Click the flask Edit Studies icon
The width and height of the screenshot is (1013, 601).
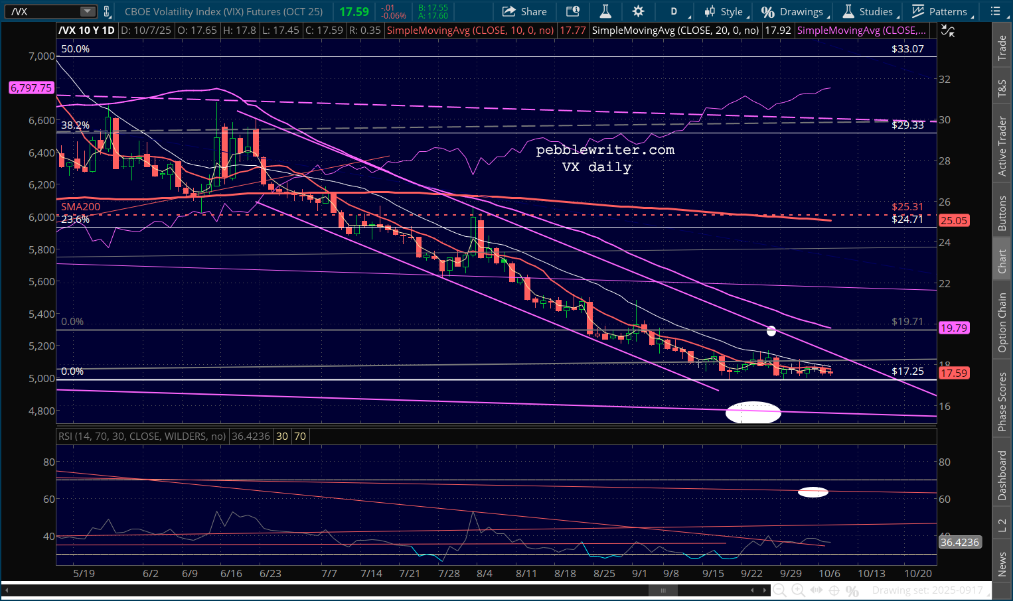pyautogui.click(x=605, y=11)
